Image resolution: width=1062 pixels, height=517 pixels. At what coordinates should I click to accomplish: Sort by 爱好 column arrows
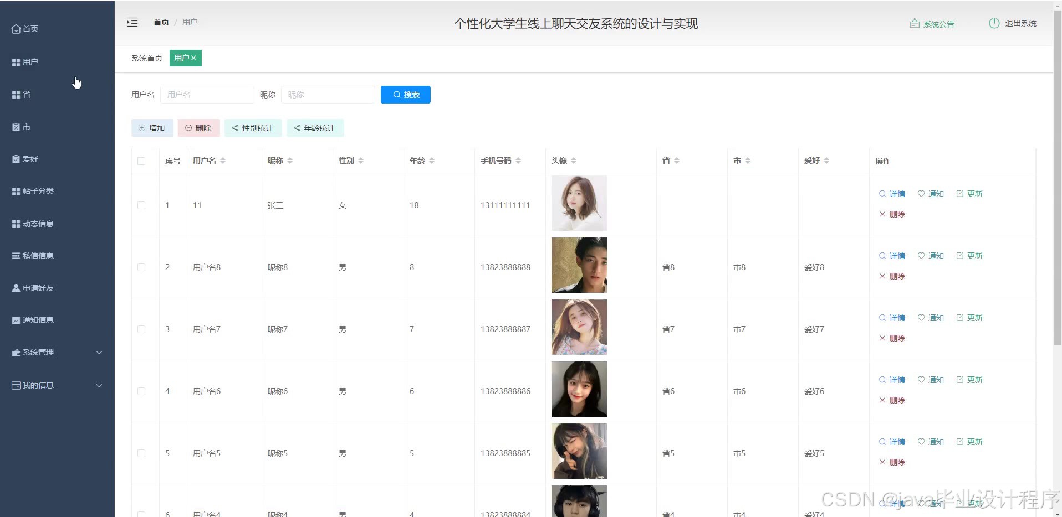(826, 161)
